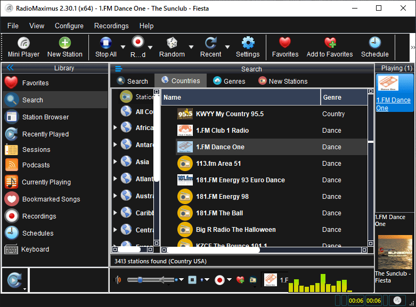The image size is (416, 307).
Task: Open the Help menu
Action: [x=146, y=26]
